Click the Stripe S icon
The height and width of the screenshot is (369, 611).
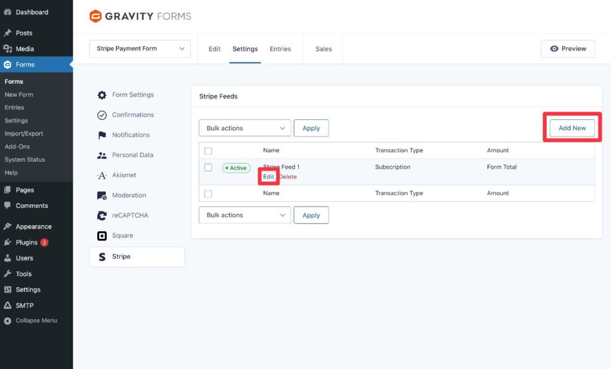[101, 257]
